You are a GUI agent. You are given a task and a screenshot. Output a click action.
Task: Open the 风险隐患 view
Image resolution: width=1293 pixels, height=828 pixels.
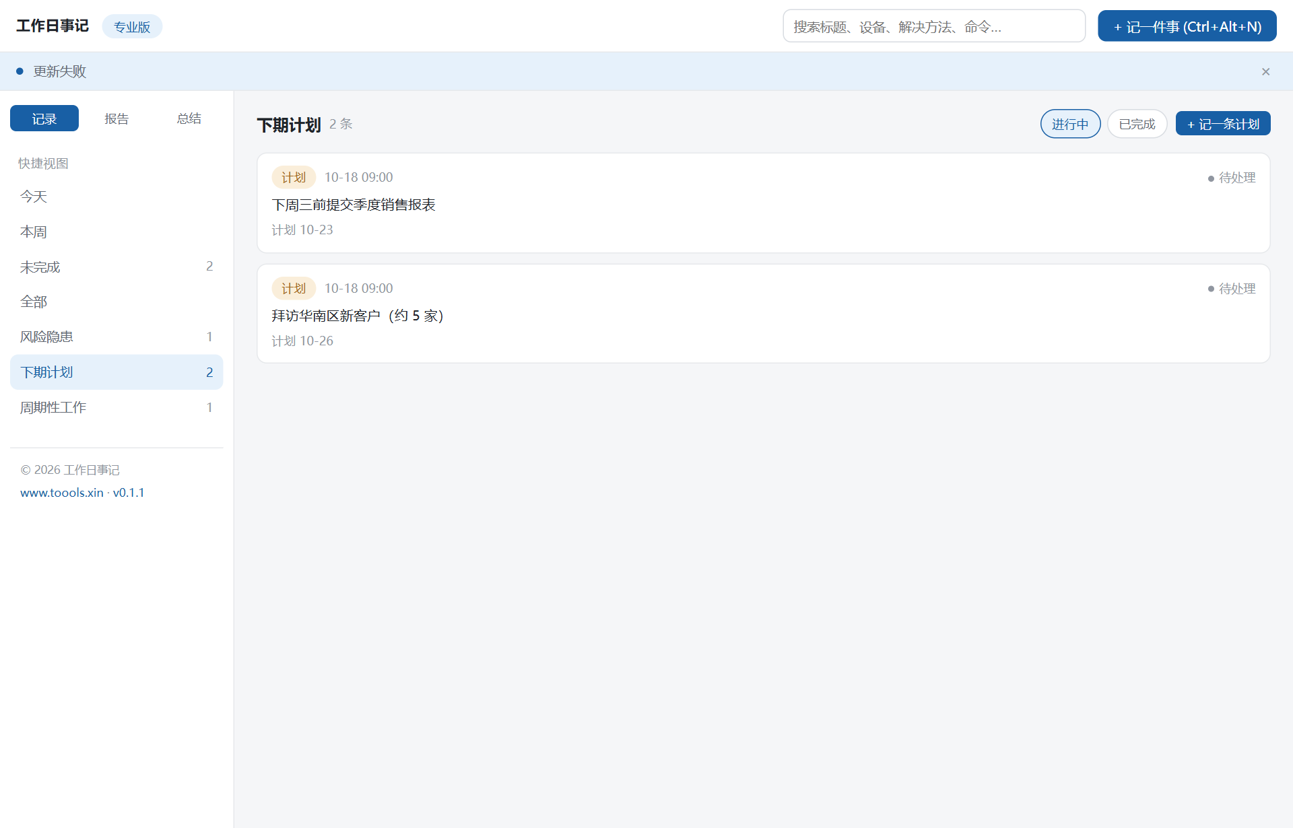point(117,337)
